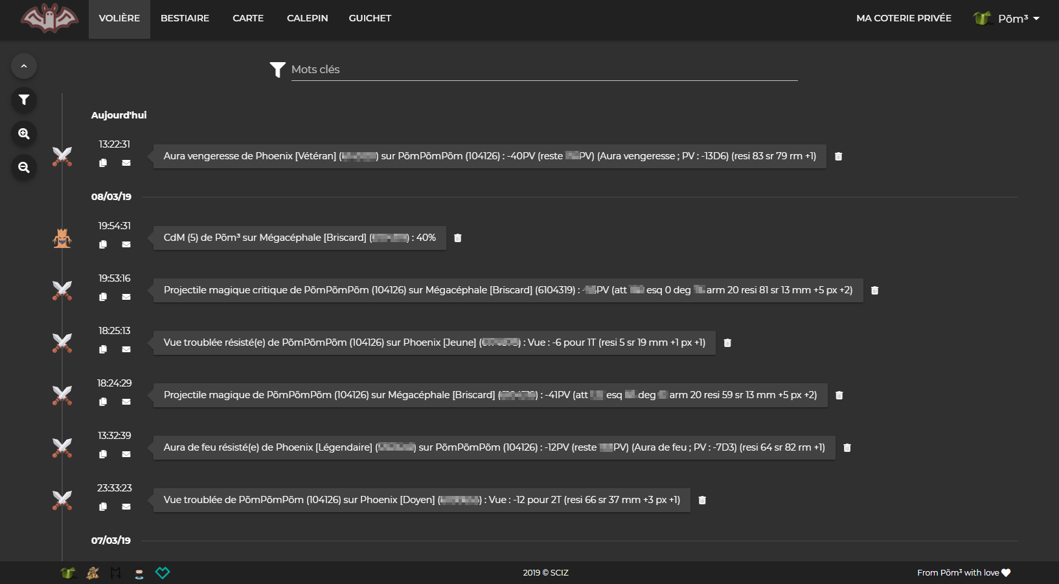This screenshot has height=584, width=1059.
Task: Collapse the side panel with chevron up
Action: point(24,66)
